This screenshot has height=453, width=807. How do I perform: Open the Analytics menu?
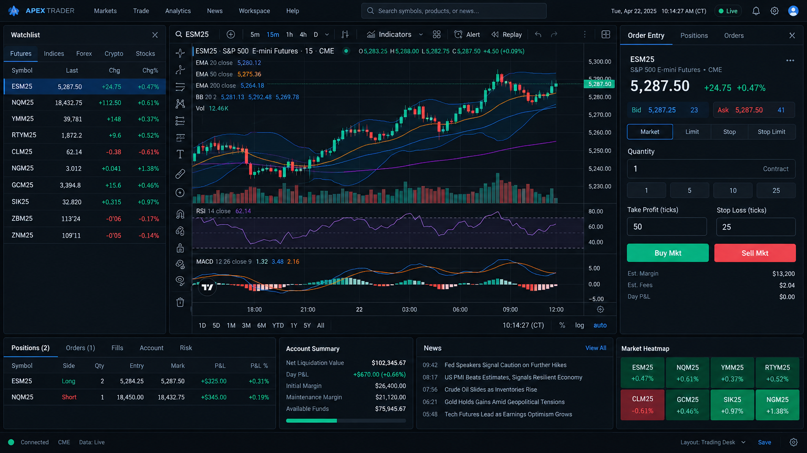(178, 11)
